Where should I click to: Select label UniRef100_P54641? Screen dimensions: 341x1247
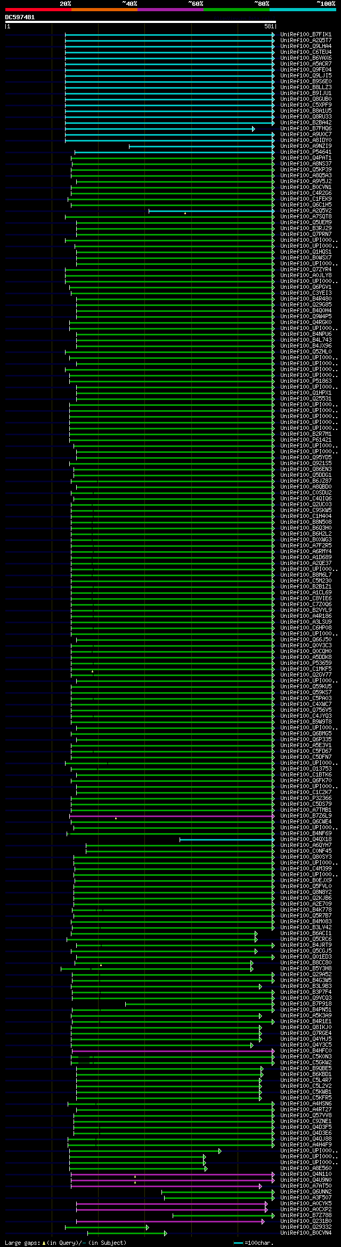point(306,152)
